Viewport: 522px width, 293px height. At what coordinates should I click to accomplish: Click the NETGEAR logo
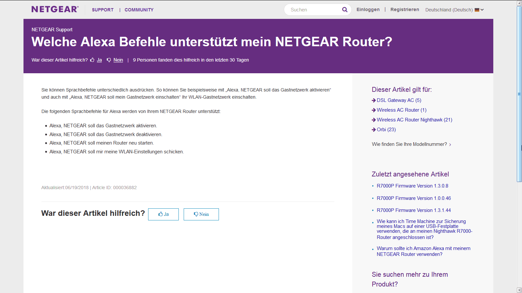coord(55,9)
